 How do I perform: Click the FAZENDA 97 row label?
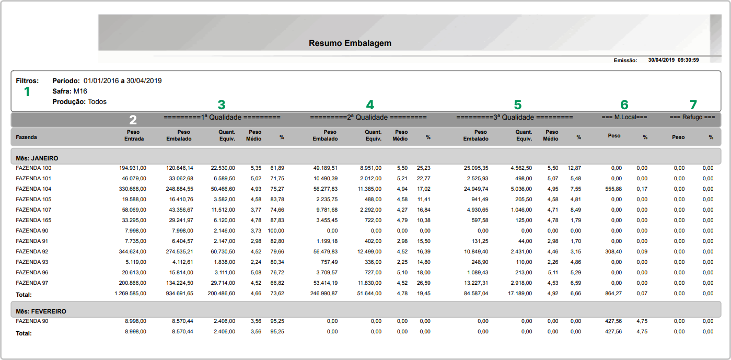point(32,283)
